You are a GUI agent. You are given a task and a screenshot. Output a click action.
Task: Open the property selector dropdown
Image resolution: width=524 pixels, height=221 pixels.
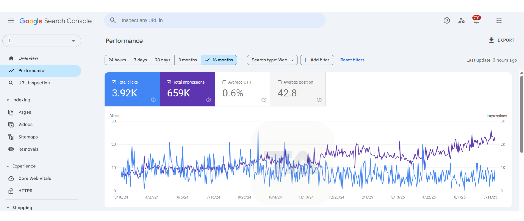click(42, 41)
